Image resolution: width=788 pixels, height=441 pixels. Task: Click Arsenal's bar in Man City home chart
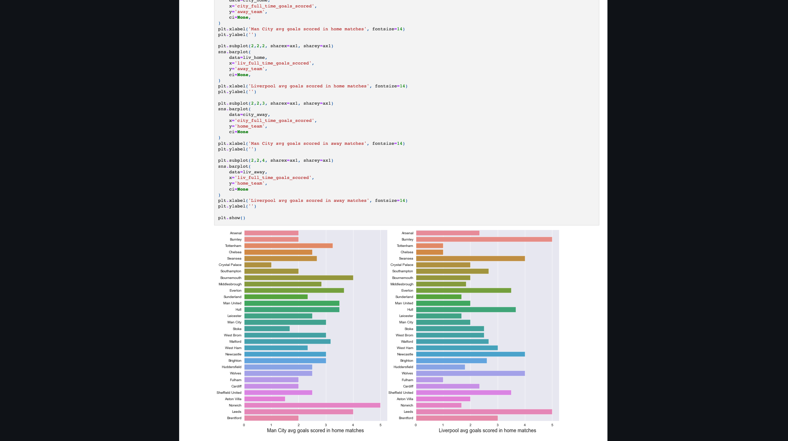coord(272,233)
